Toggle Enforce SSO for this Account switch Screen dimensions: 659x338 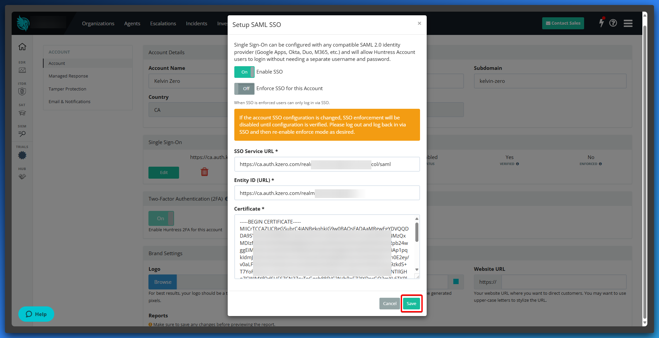point(244,88)
